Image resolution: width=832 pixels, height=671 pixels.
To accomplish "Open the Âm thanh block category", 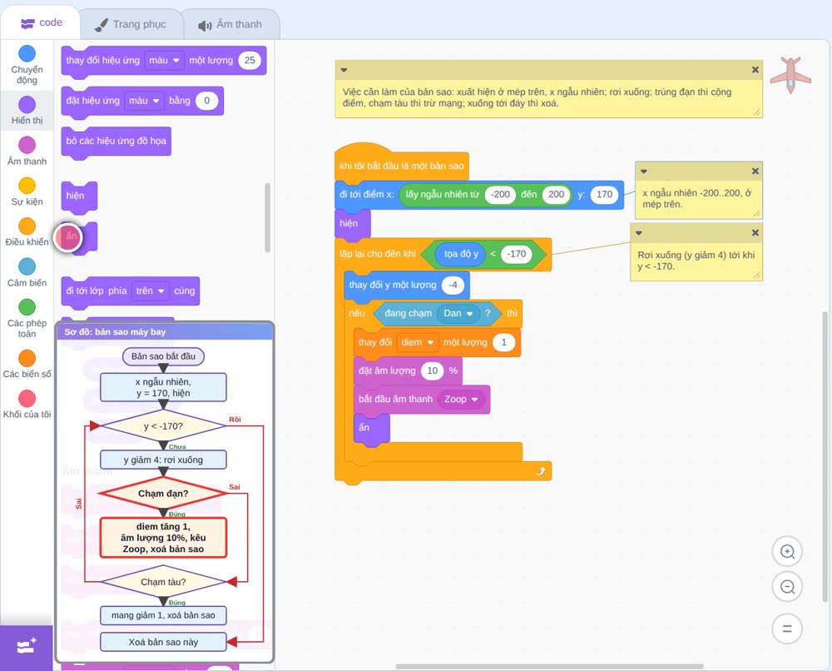I will [x=27, y=151].
